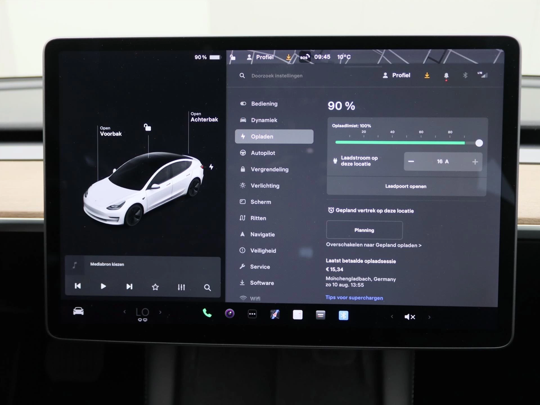Toggle the vehicle lock padlock above the car
The height and width of the screenshot is (405, 540).
[148, 127]
